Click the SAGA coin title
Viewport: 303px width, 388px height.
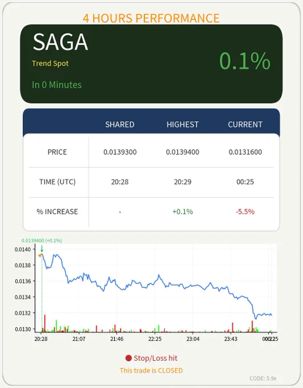pos(60,42)
